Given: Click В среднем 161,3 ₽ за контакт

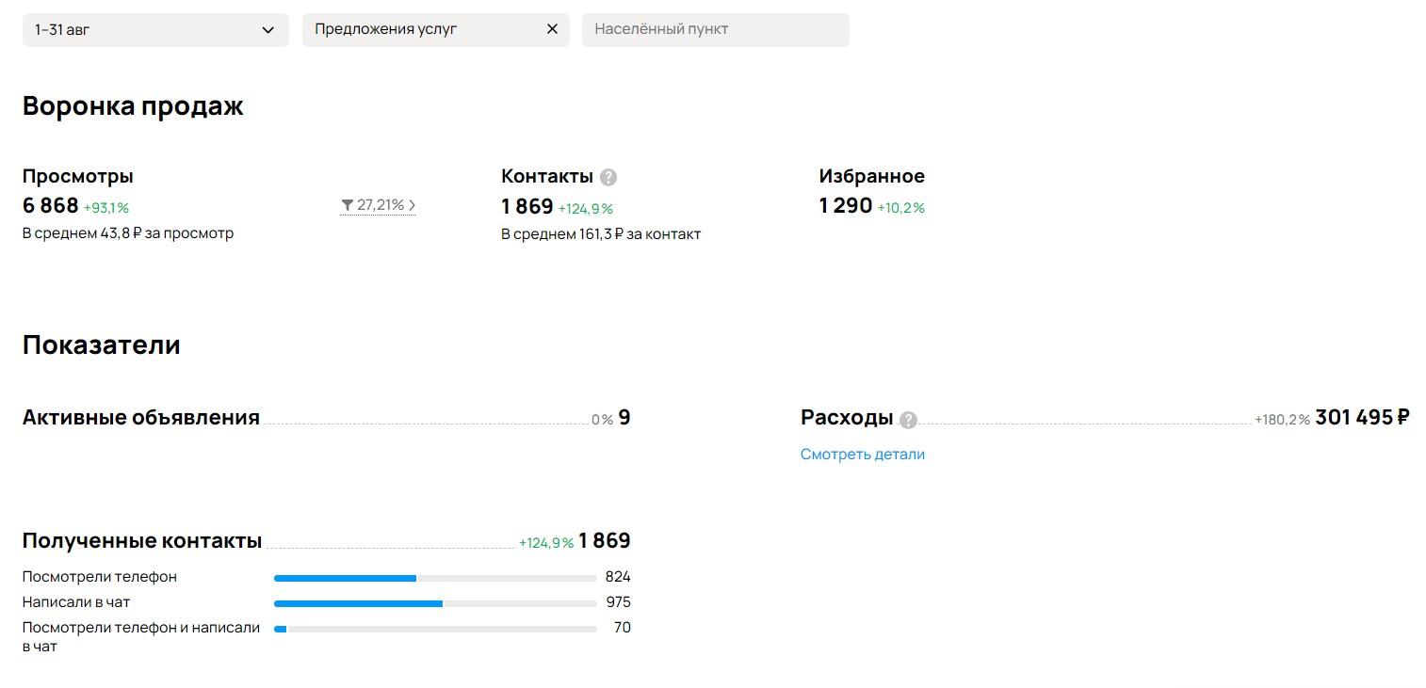Looking at the screenshot, I should pos(601,233).
